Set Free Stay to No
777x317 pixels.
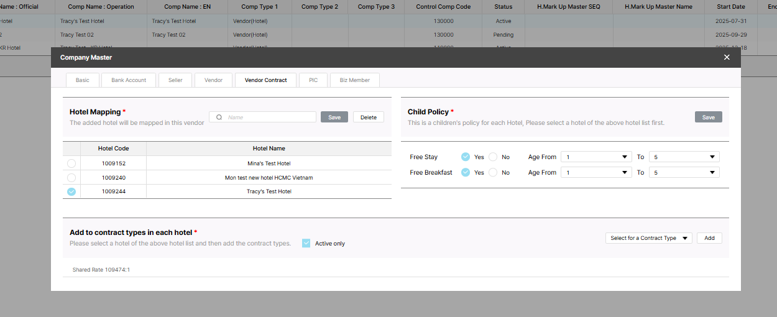click(493, 157)
